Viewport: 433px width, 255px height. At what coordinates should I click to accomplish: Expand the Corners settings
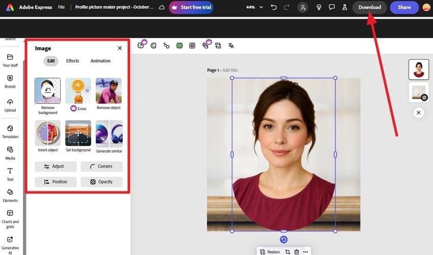click(101, 166)
